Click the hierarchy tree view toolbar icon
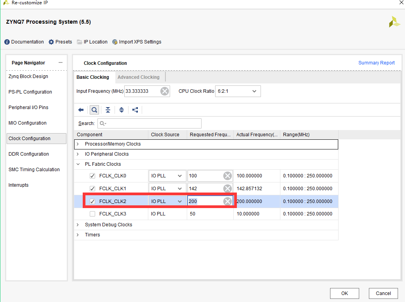 pyautogui.click(x=135, y=110)
